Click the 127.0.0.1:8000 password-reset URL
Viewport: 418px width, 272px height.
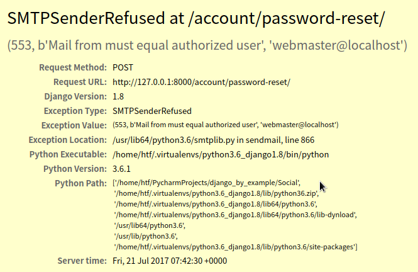[x=201, y=82]
